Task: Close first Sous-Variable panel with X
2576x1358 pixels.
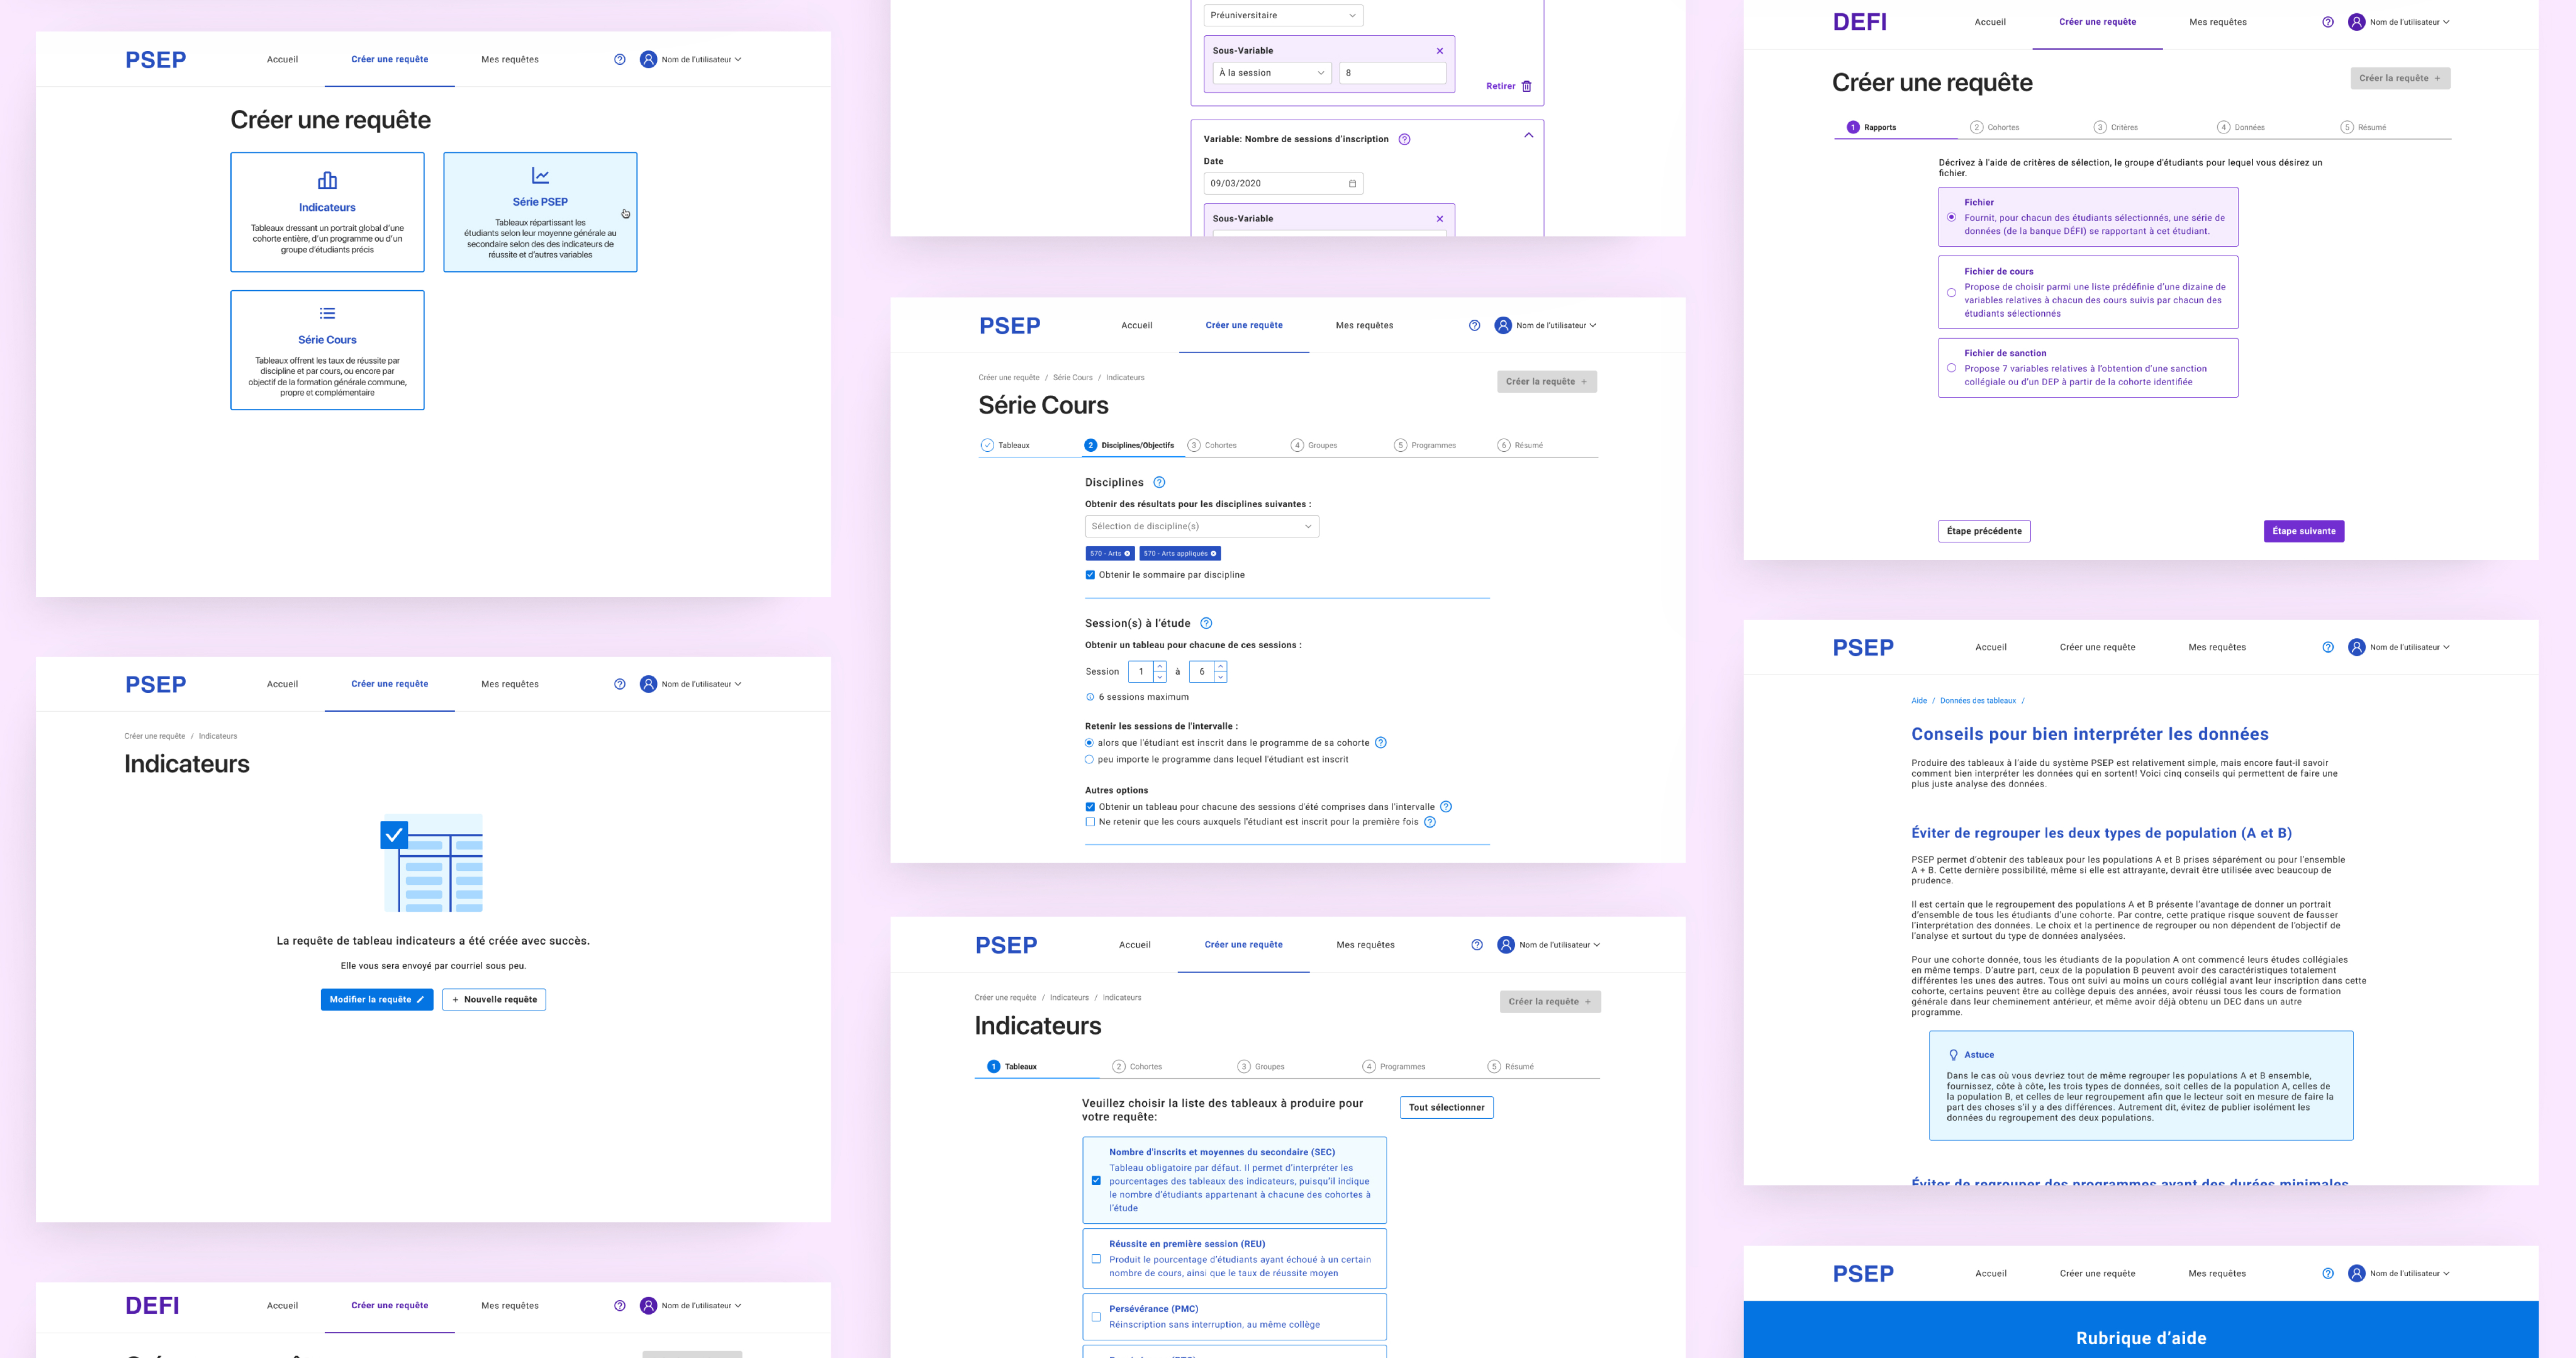Action: coord(1439,51)
